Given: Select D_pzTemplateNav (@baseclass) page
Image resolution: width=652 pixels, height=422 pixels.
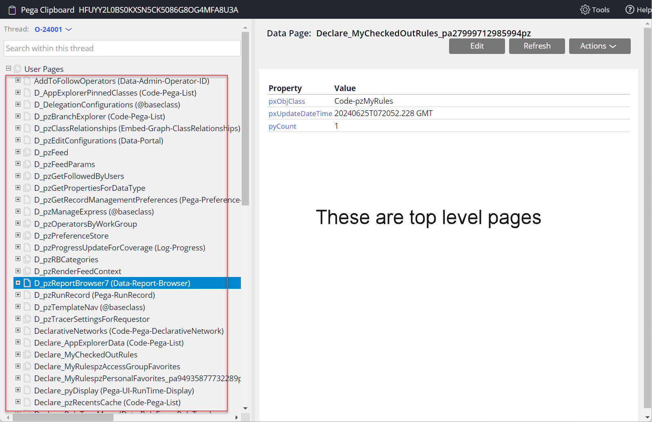Looking at the screenshot, I should click(89, 307).
